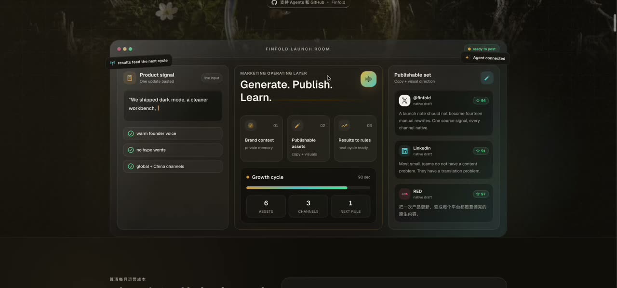Click the Growth cycle heading

[x=268, y=177]
